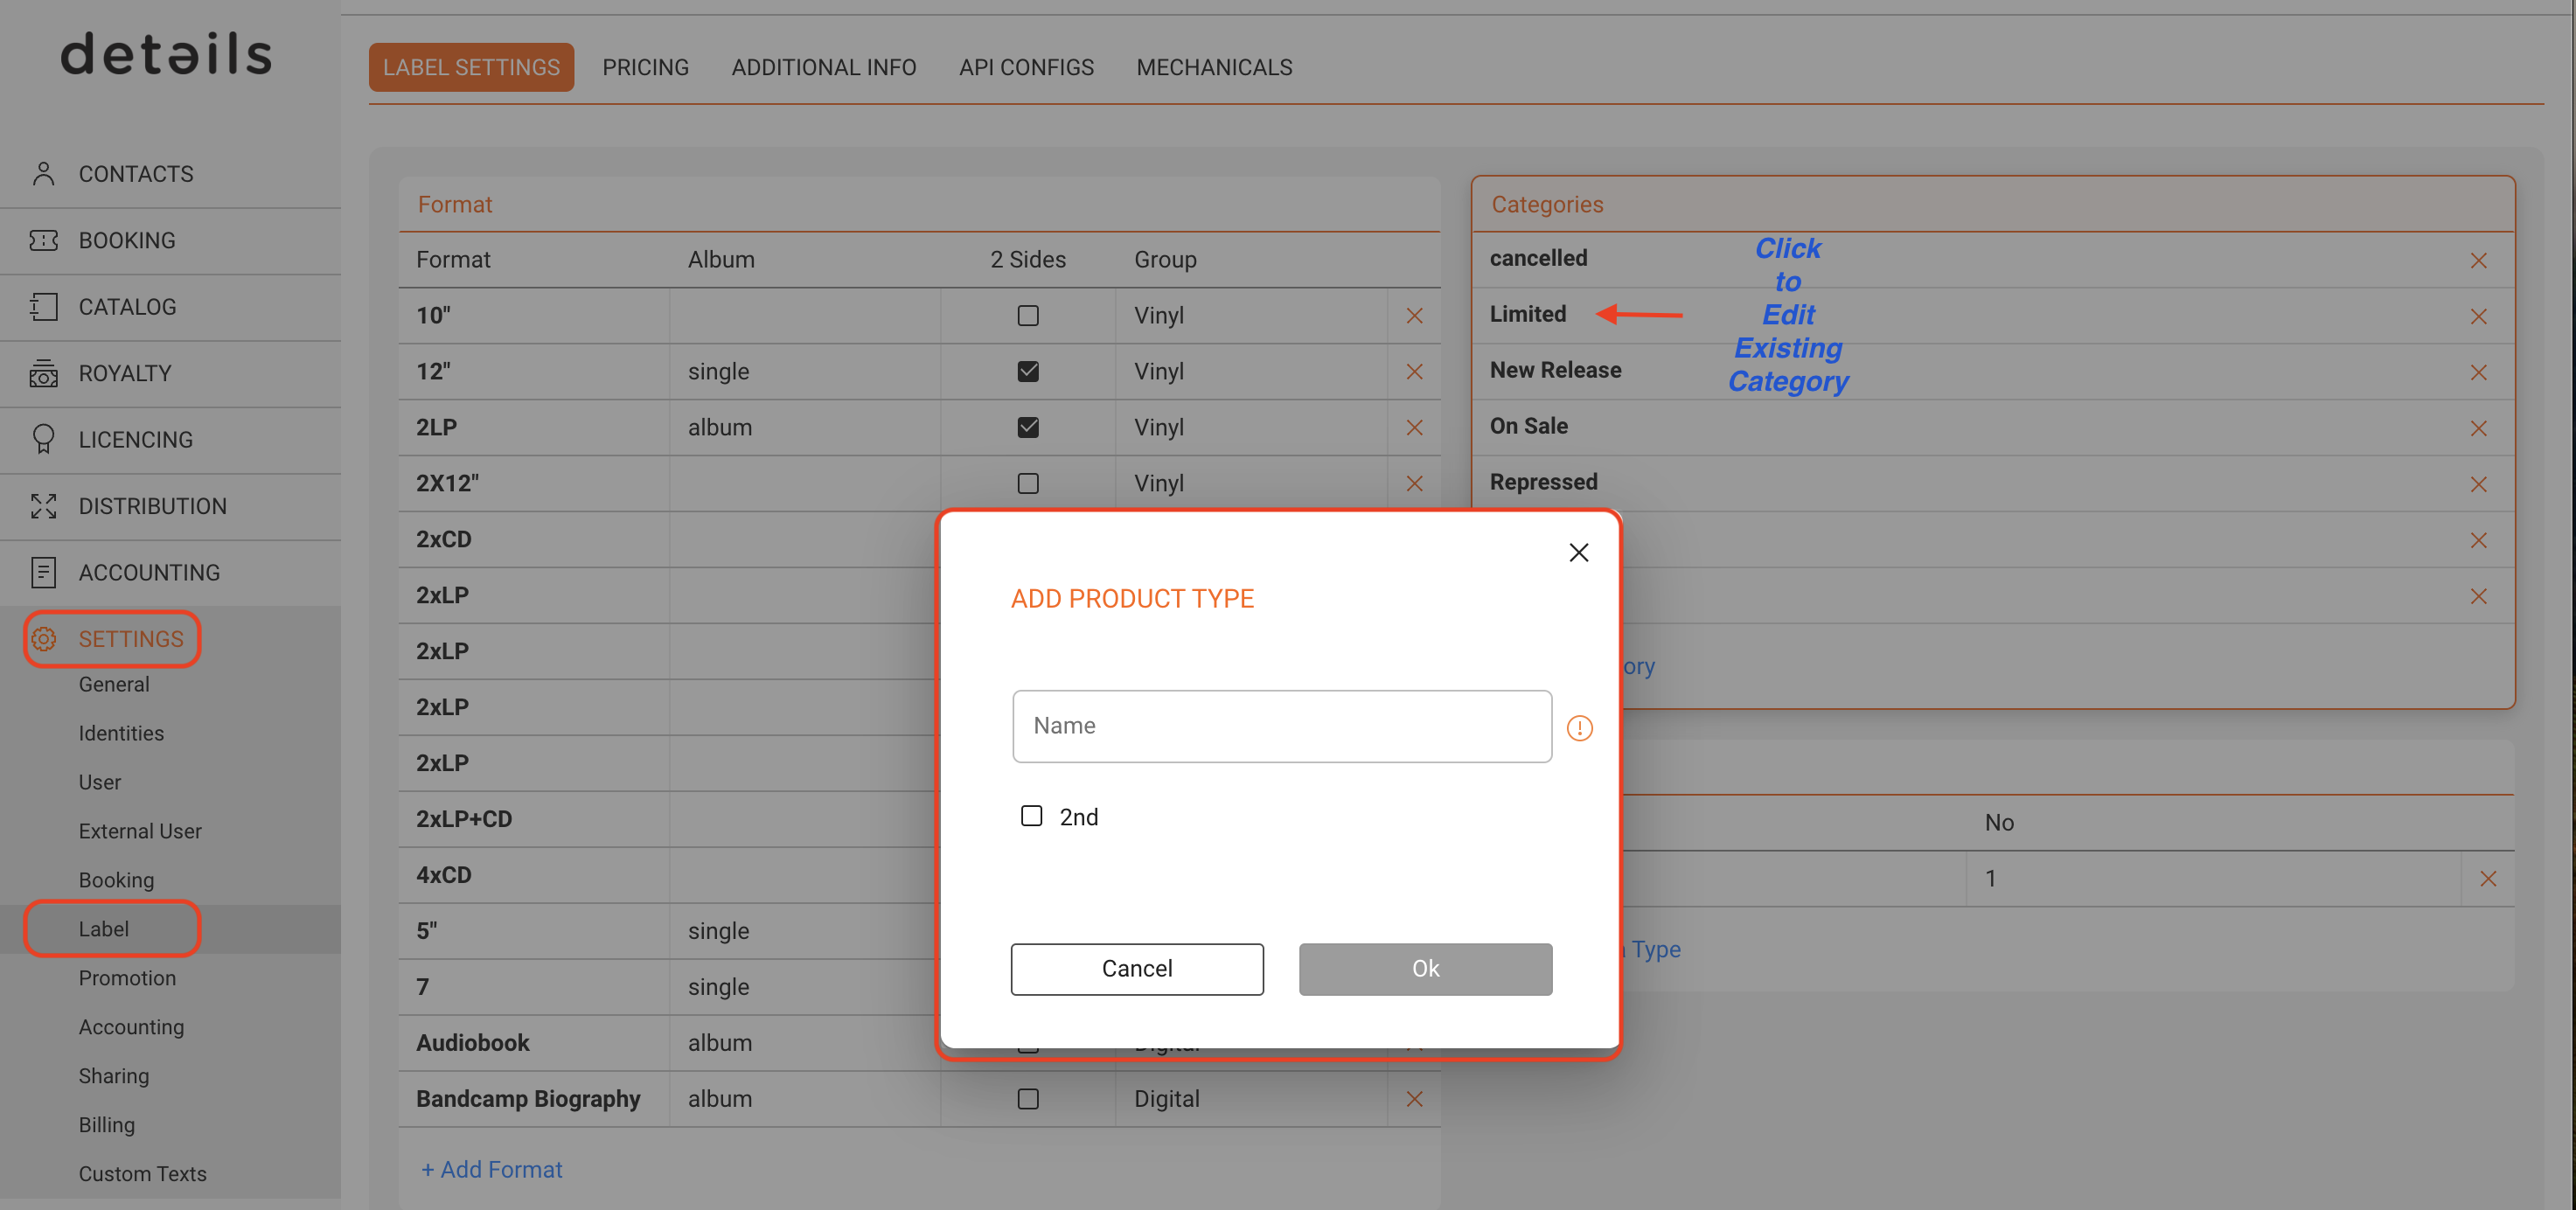Viewport: 2576px width, 1210px height.
Task: Select the 2xLP+CD format name
Action: click(x=464, y=819)
